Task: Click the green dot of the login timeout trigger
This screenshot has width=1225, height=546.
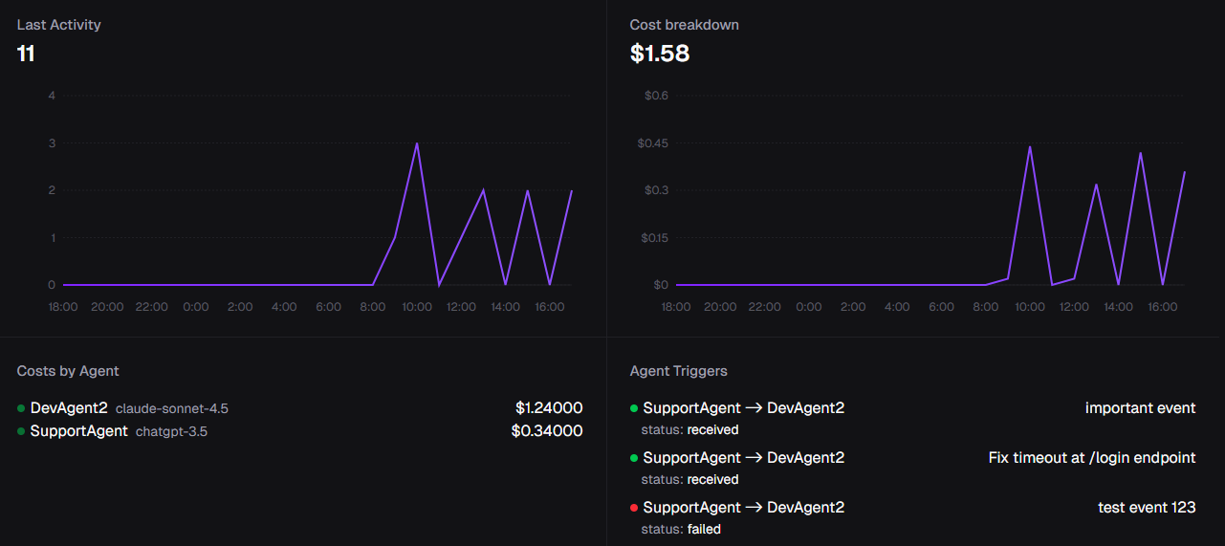Action: click(634, 458)
